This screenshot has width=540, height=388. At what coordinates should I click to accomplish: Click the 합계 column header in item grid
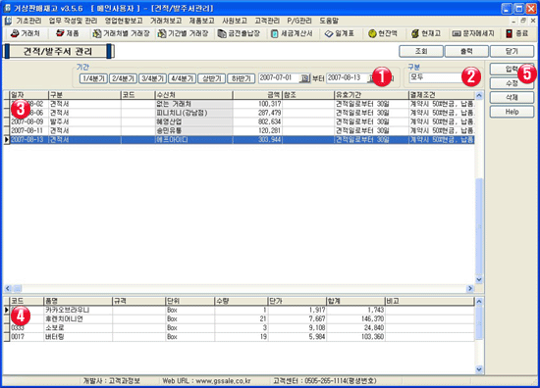355,301
